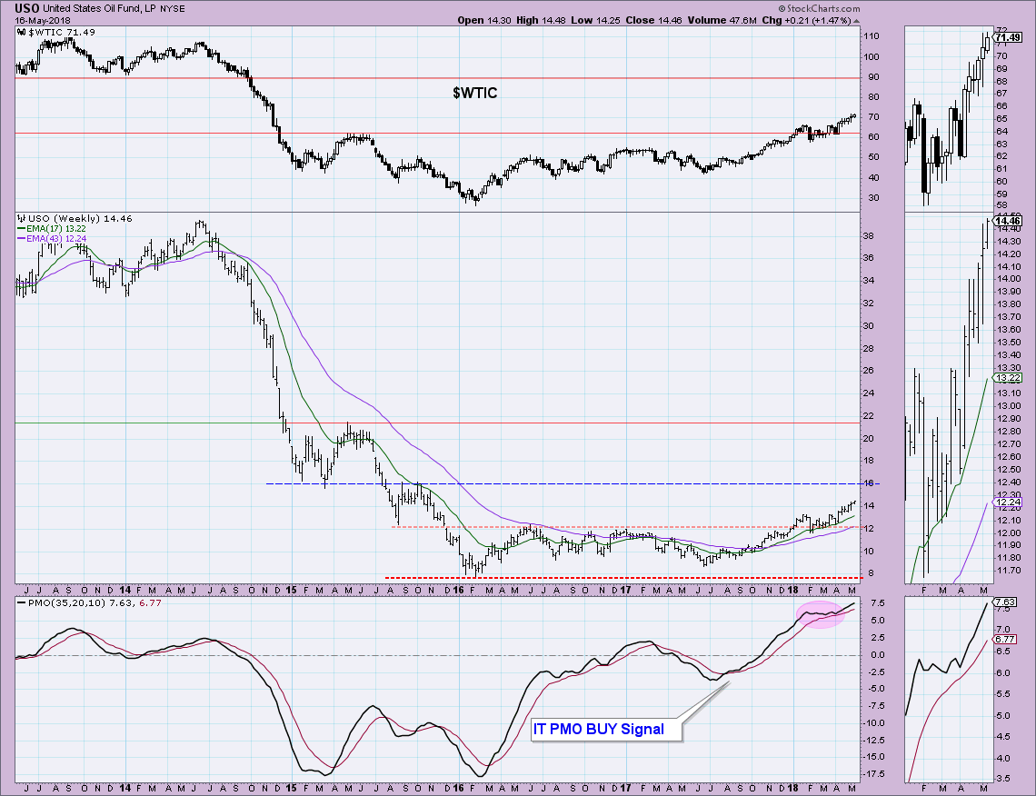Click the 71.49 price tag in zoom panel
This screenshot has height=796, width=1036.
(1008, 37)
